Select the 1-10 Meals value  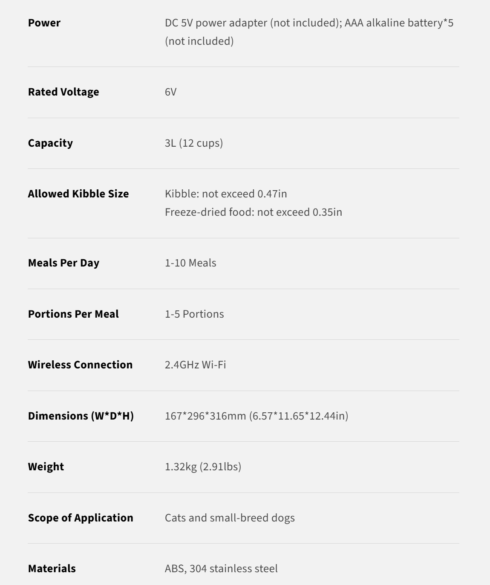190,263
